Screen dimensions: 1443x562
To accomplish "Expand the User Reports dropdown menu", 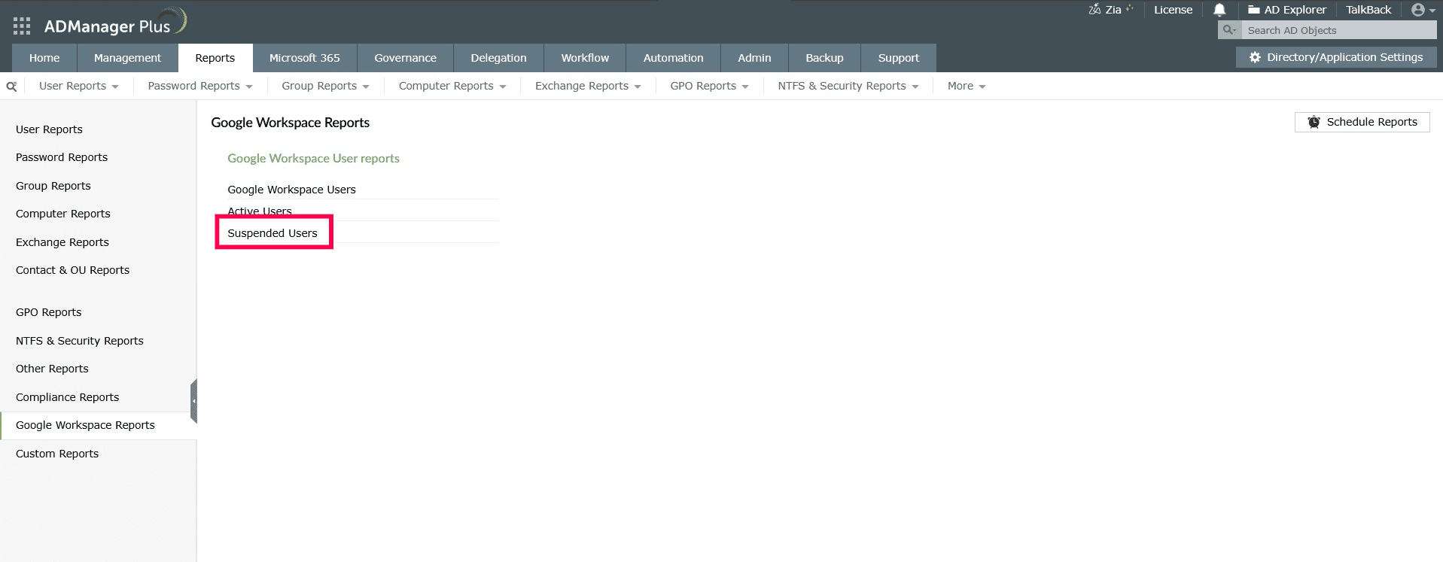I will 79,86.
